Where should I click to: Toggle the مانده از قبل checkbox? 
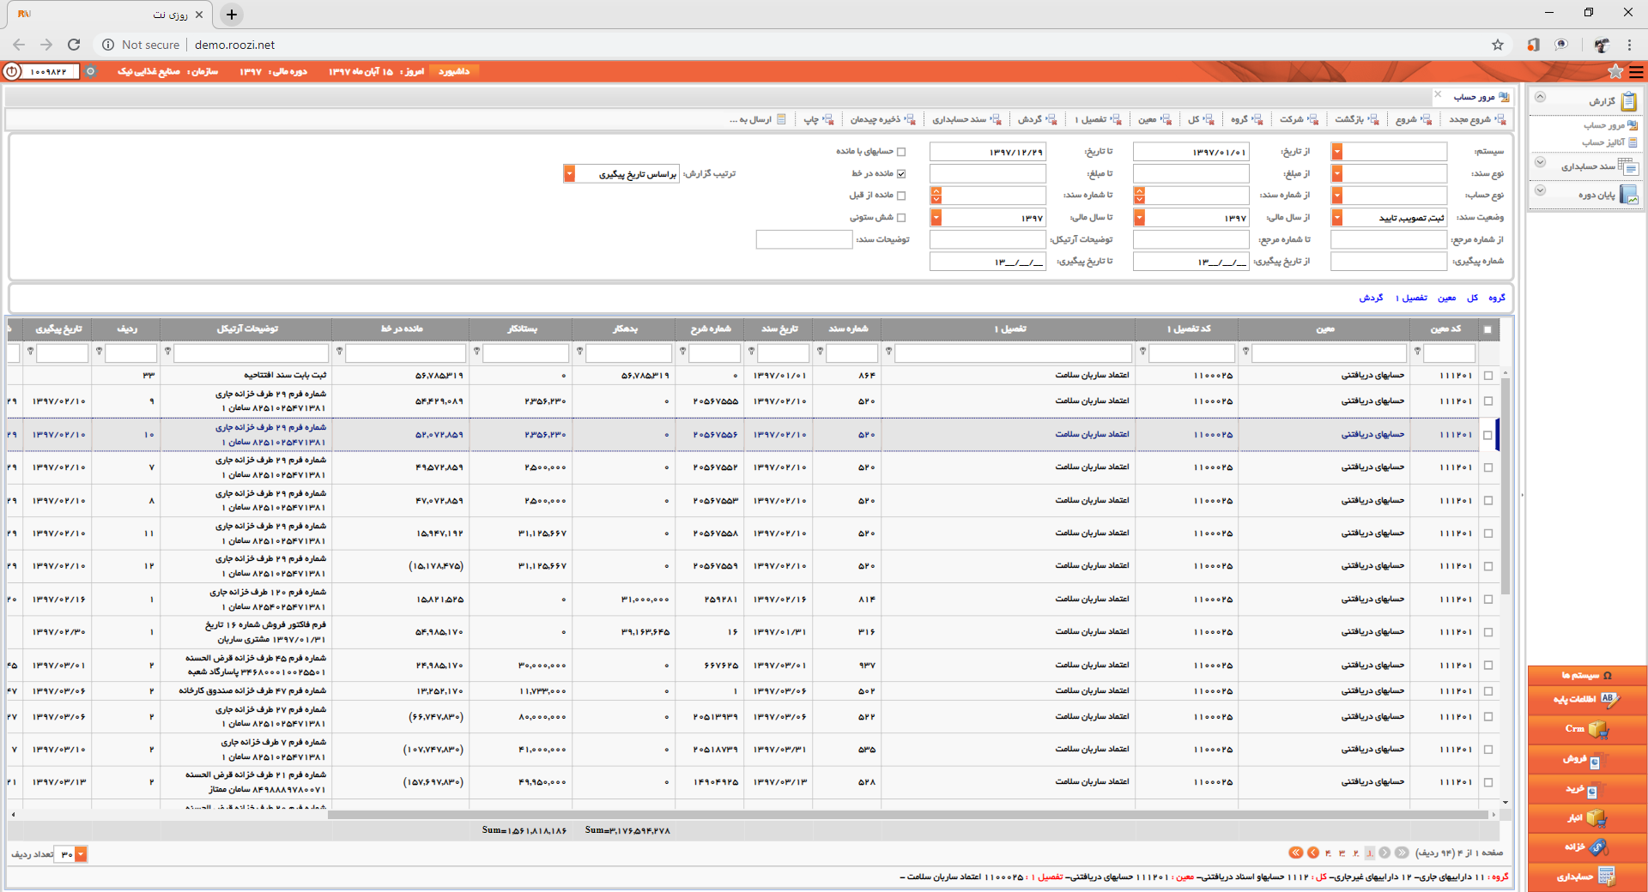(901, 196)
